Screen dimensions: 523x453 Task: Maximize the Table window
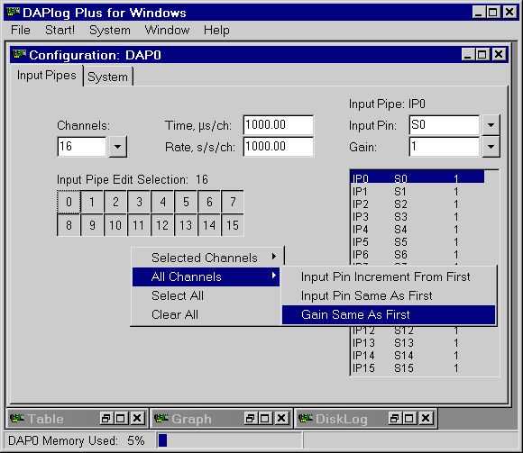pyautogui.click(x=121, y=418)
